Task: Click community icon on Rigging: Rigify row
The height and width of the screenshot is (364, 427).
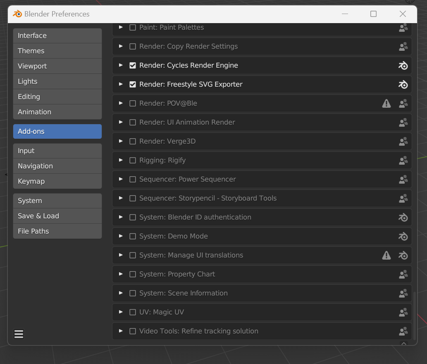Action: (403, 161)
